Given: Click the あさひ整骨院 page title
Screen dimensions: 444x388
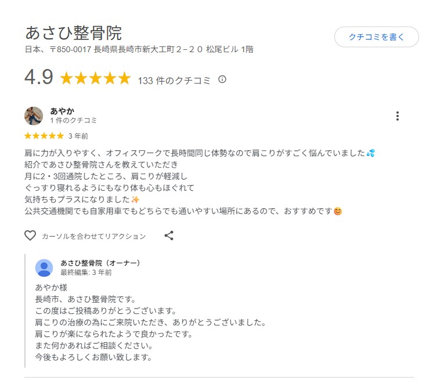Looking at the screenshot, I should 74,32.
